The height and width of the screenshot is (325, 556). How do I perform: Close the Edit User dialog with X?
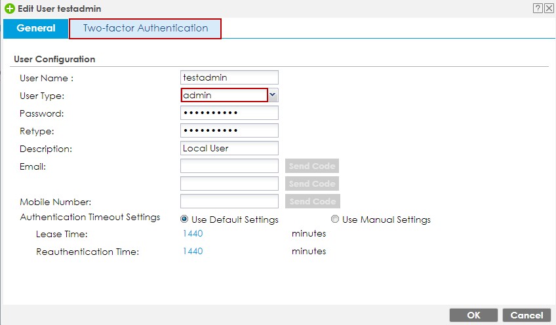click(548, 9)
